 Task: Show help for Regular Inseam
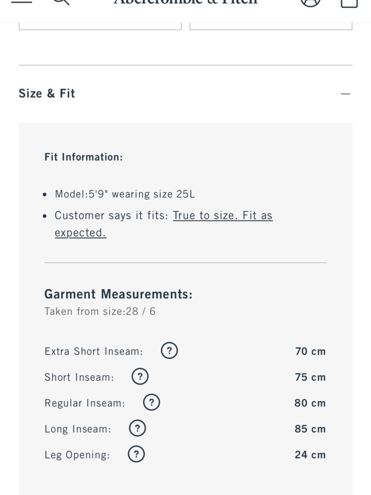point(151,403)
